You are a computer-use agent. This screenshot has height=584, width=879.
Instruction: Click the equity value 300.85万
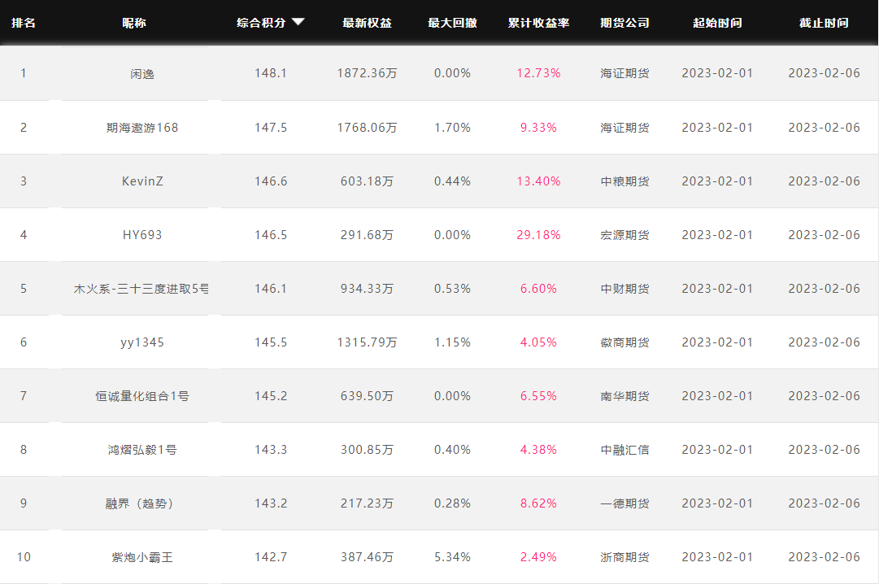pos(368,450)
